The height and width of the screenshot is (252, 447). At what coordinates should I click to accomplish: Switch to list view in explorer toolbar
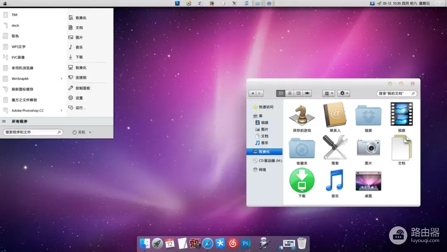point(290,93)
